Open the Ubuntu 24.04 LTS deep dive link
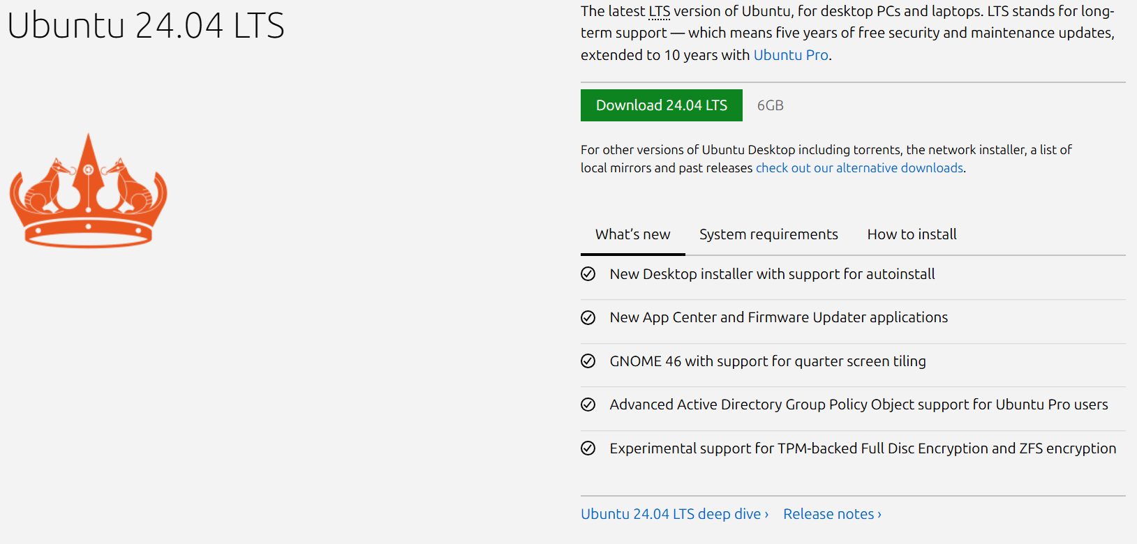 click(x=674, y=514)
